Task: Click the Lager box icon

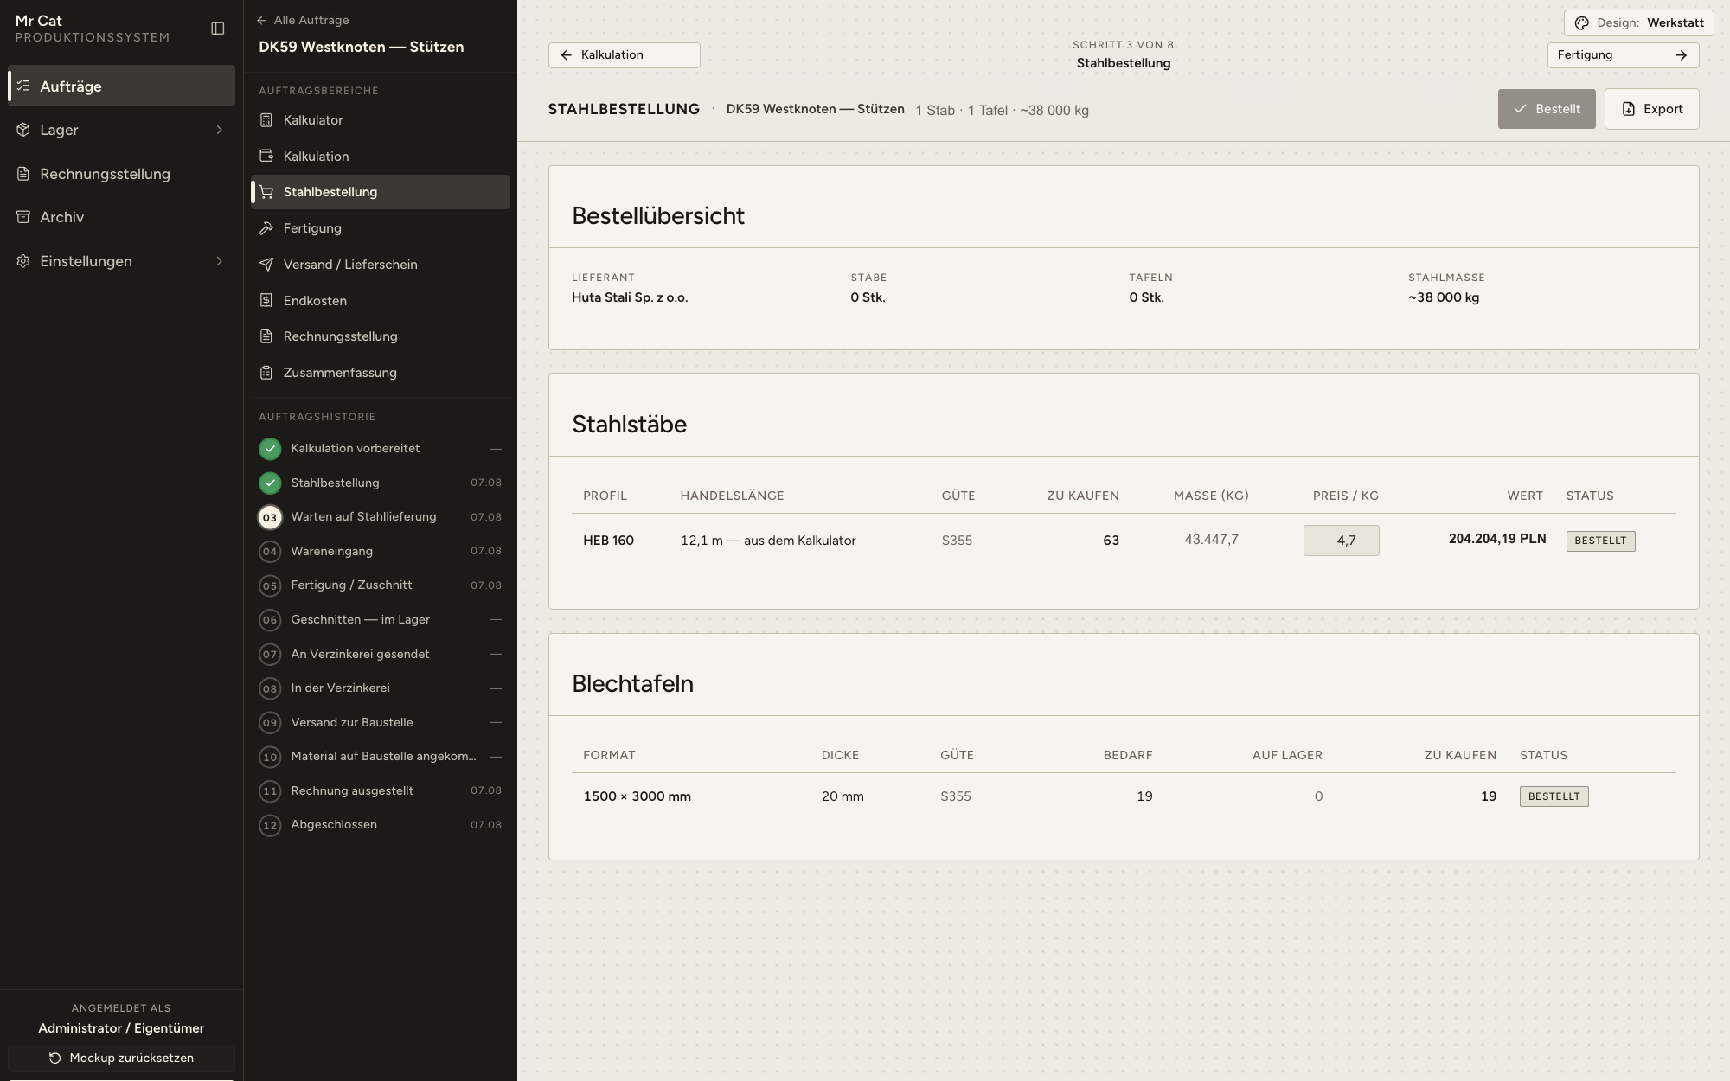Action: (23, 130)
